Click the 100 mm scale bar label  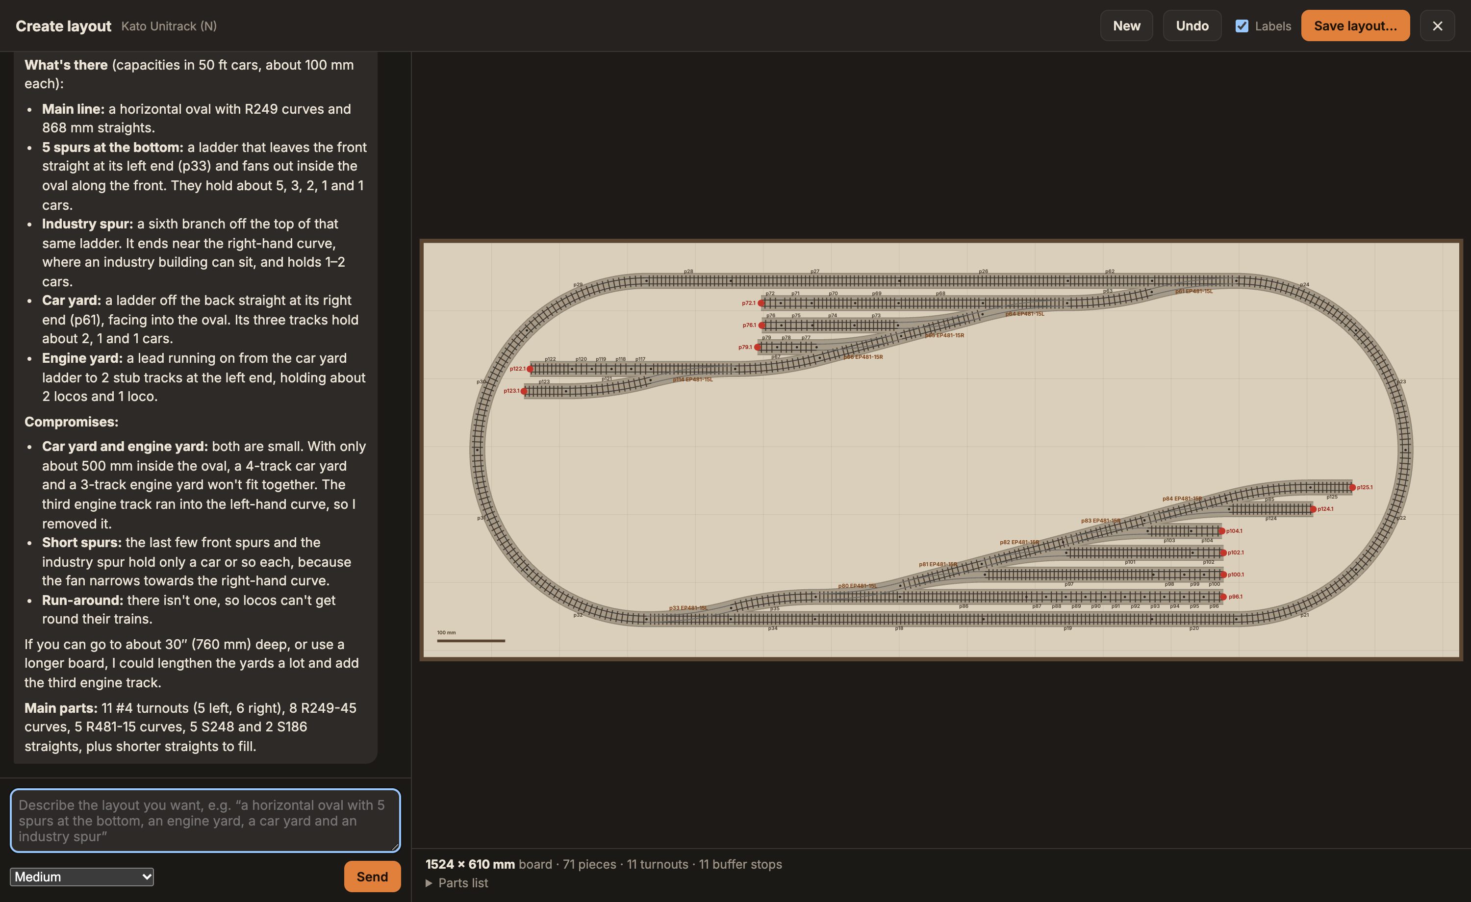[446, 633]
